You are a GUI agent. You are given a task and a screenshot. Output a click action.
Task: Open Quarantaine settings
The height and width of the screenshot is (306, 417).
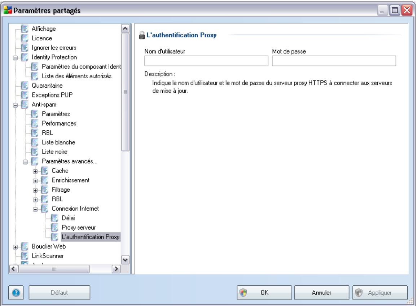pyautogui.click(x=47, y=86)
